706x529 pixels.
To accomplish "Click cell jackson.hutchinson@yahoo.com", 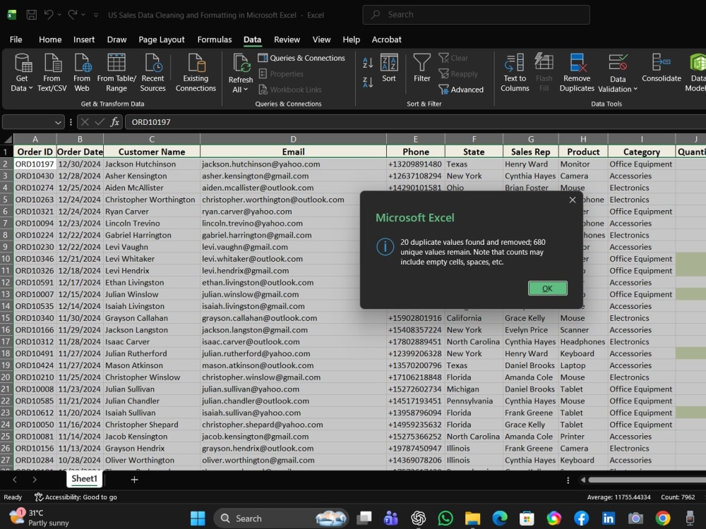I will pos(293,164).
